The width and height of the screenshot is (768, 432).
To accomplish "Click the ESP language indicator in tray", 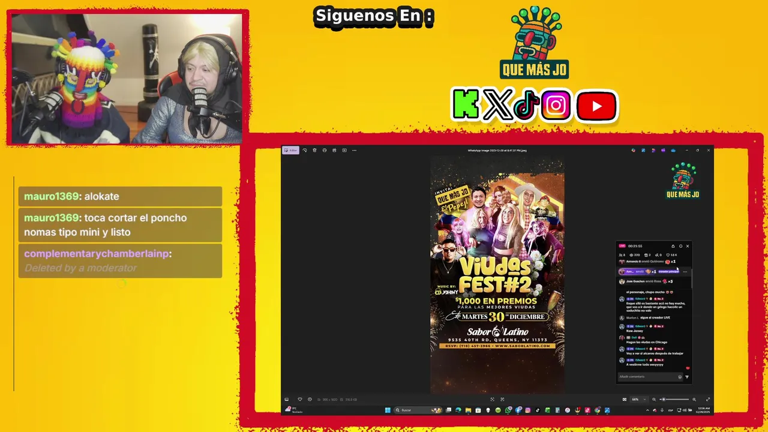I will 671,410.
